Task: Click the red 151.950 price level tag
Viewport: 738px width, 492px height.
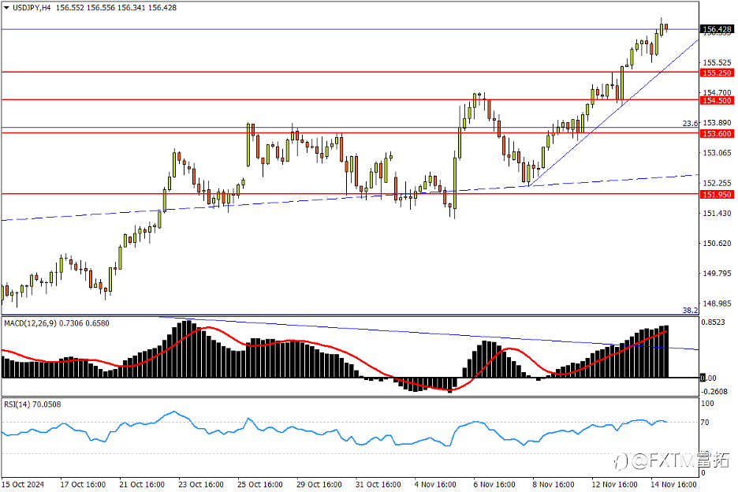Action: click(717, 195)
